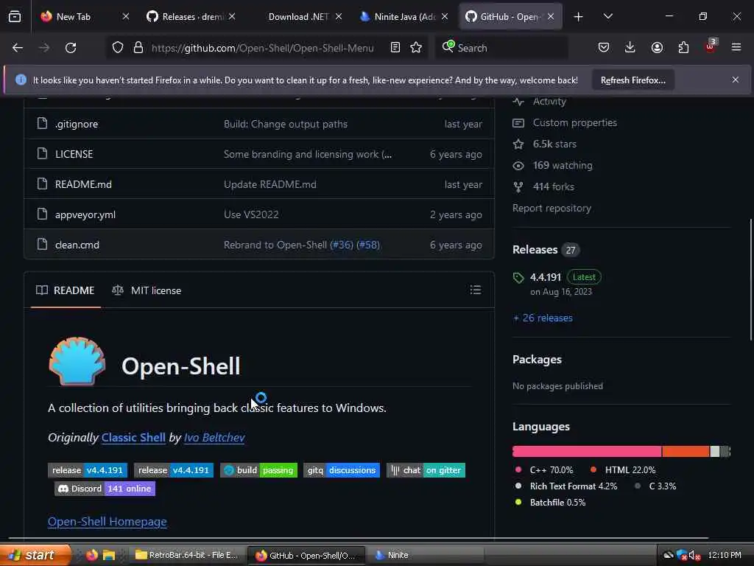Image resolution: width=754 pixels, height=566 pixels.
Task: Open the Extensions puzzle icon
Action: point(683,48)
